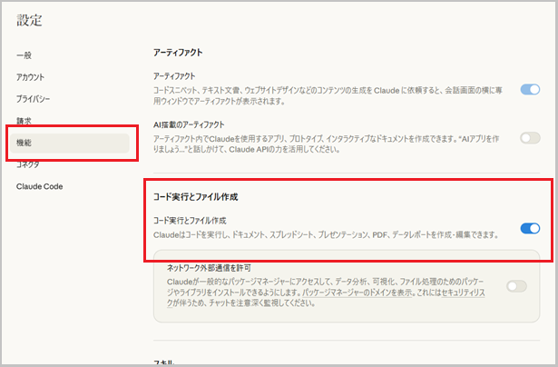Image resolution: width=558 pixels, height=367 pixels.
Task: Click the アーティファクト description text about コードスニペット
Action: (x=327, y=94)
